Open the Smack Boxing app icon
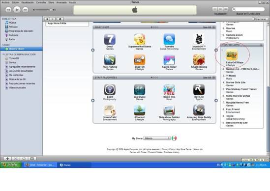The width and height of the screenshot is (270, 191). 199,59
